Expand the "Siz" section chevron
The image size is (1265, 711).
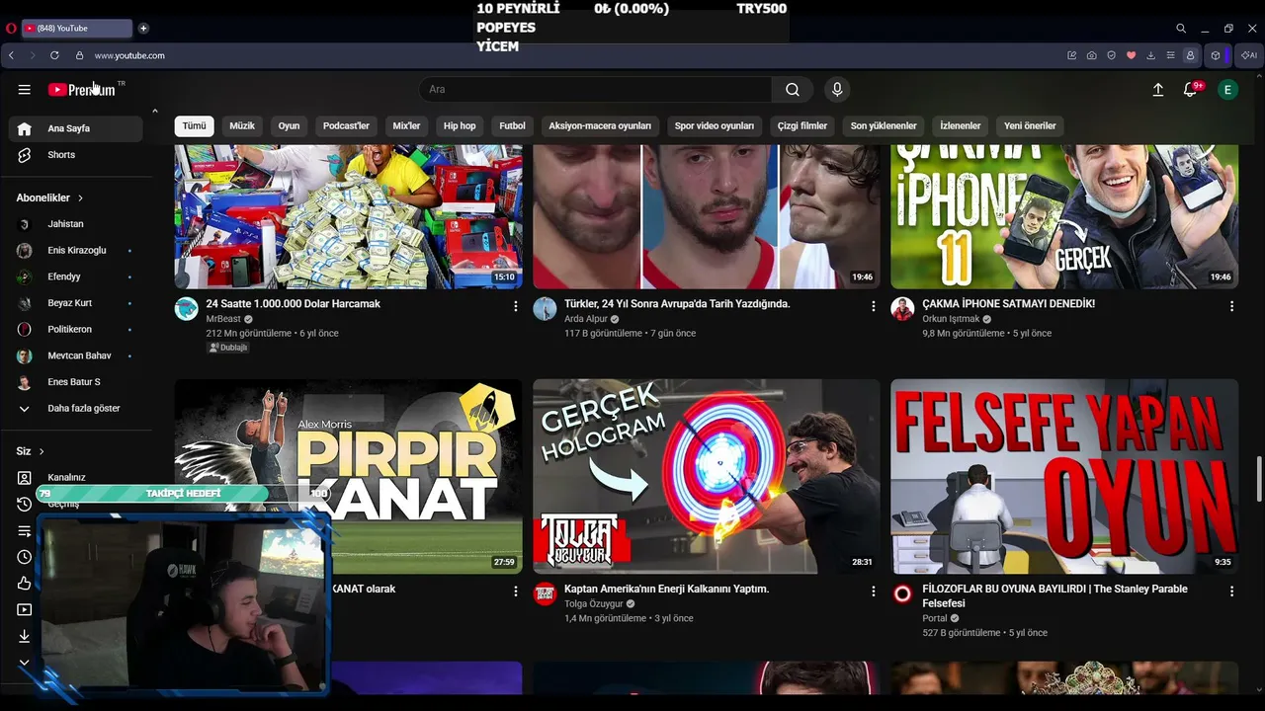click(42, 451)
